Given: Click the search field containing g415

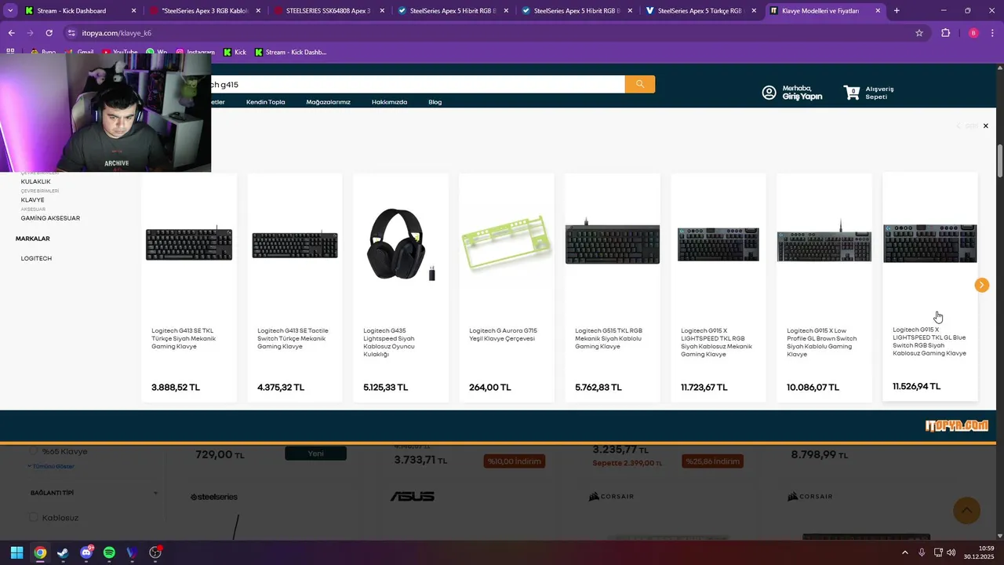Looking at the screenshot, I should click(417, 84).
